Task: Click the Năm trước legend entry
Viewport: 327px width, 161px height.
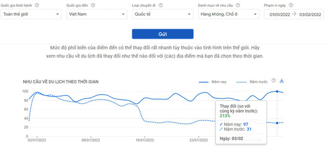Action: (252, 82)
